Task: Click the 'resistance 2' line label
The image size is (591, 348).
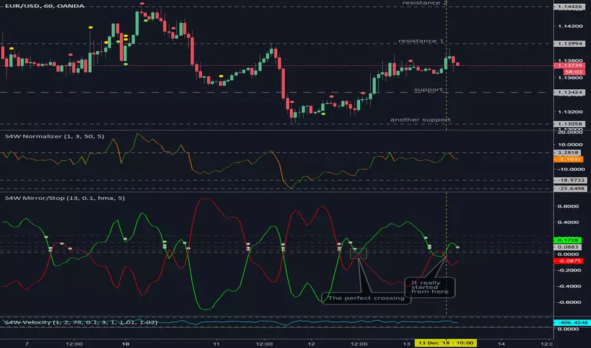Action: coord(424,3)
